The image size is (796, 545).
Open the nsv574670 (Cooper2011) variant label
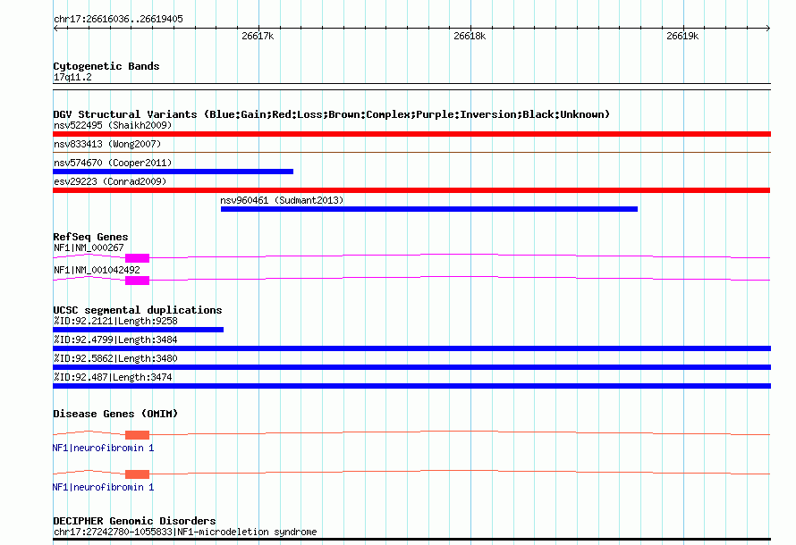click(113, 163)
